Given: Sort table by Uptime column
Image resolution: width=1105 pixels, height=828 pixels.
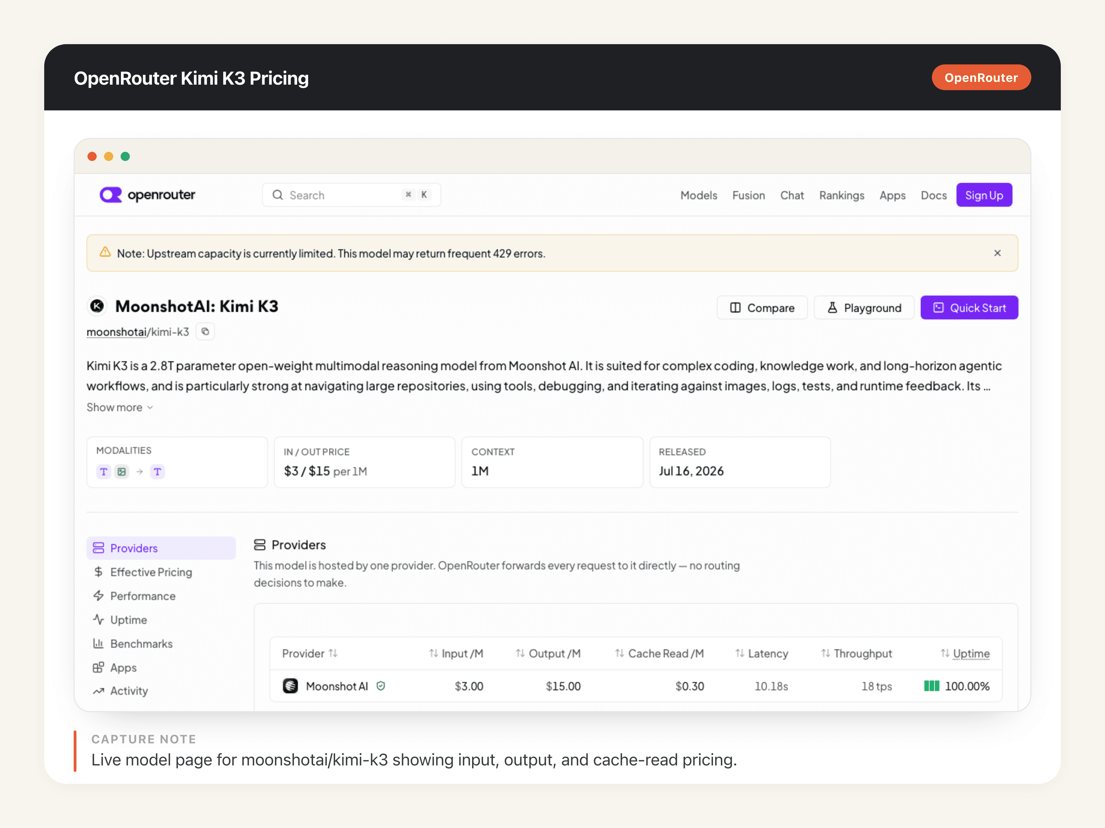Looking at the screenshot, I should (x=965, y=653).
